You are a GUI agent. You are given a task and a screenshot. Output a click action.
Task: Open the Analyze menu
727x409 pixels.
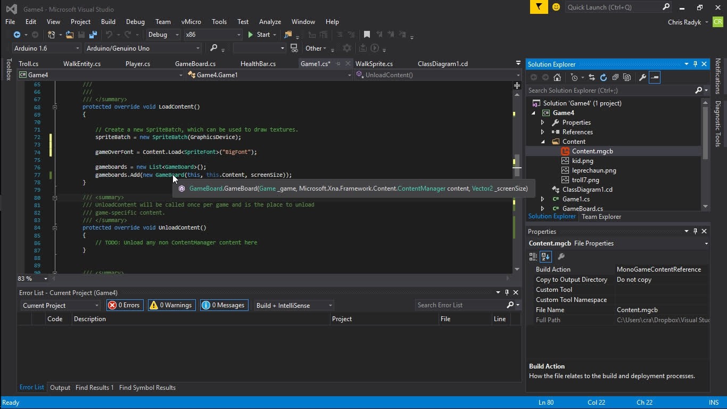point(270,22)
